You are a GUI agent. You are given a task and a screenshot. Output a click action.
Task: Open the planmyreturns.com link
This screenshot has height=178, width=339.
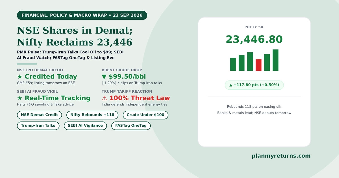(x=281, y=156)
